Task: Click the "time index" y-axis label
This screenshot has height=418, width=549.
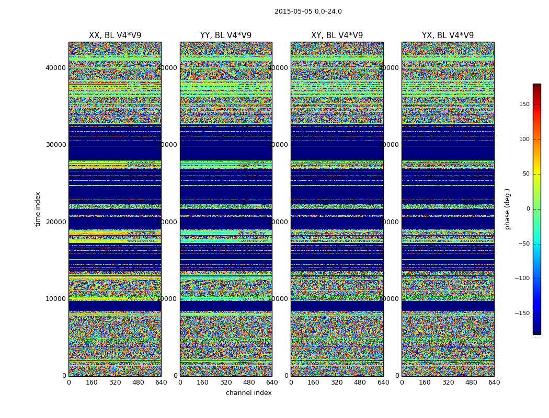Action: (38, 208)
